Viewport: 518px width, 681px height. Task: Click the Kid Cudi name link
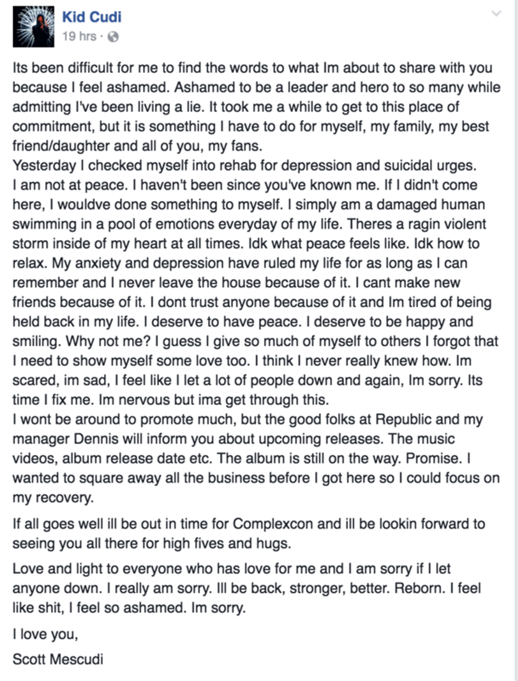click(91, 17)
